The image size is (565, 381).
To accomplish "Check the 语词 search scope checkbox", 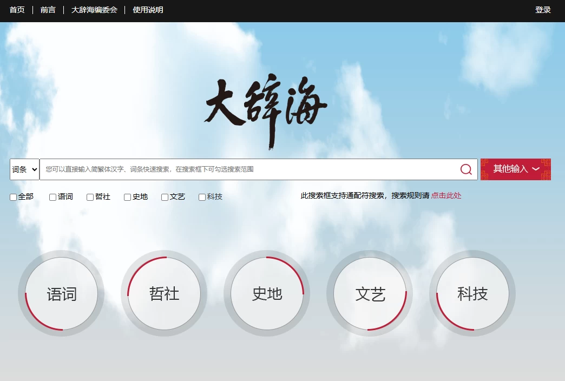I will tap(51, 197).
